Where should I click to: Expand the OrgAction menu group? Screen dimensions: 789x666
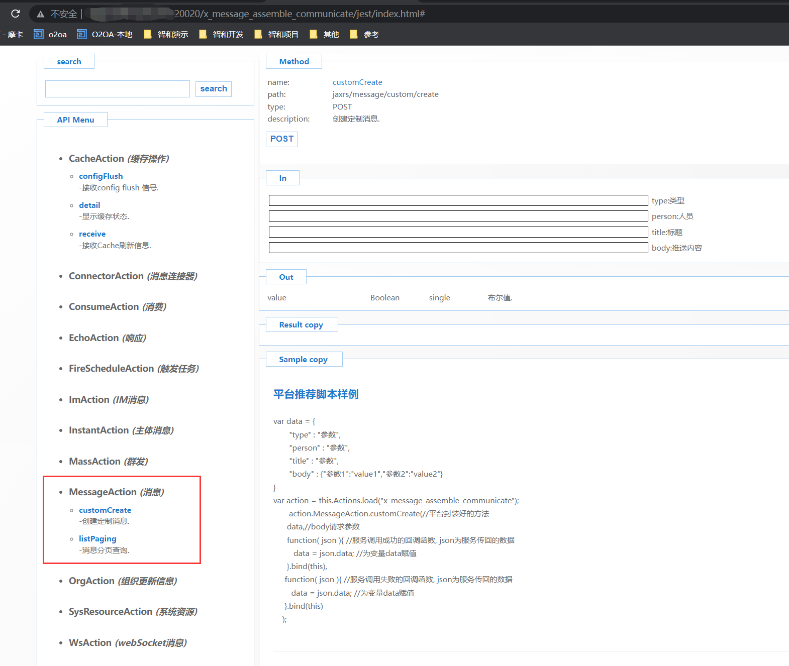(123, 581)
